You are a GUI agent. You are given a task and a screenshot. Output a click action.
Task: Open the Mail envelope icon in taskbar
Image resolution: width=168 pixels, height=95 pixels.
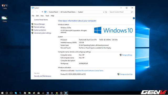39,93
